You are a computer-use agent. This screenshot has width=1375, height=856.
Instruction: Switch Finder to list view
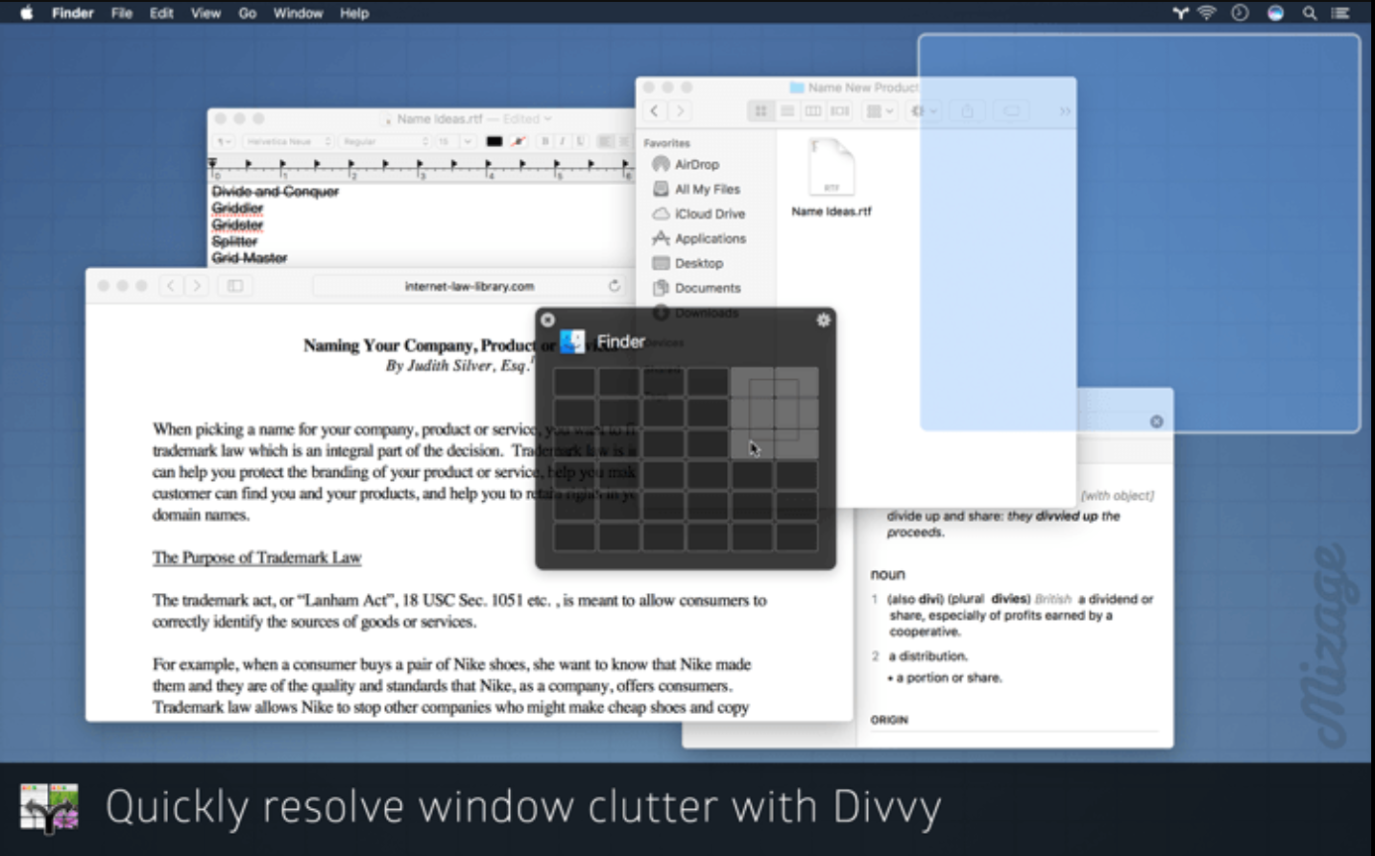(x=787, y=111)
